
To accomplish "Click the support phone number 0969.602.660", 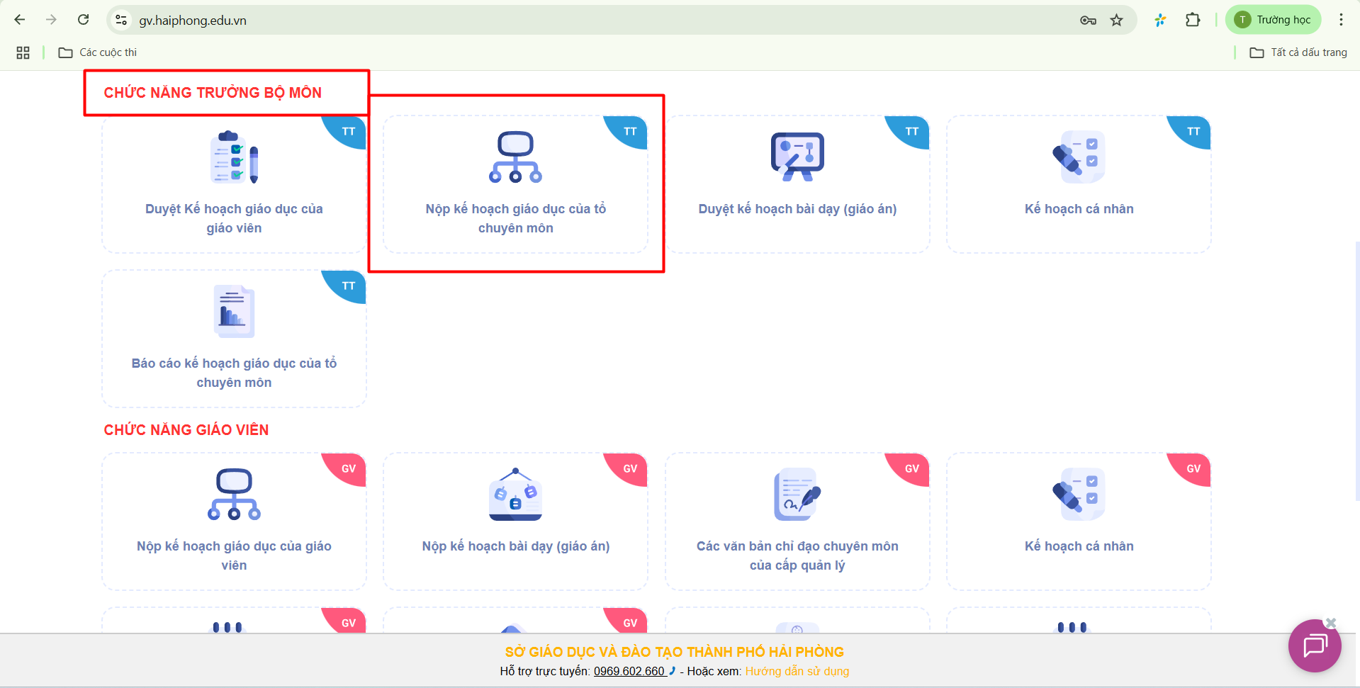I will pos(629,671).
